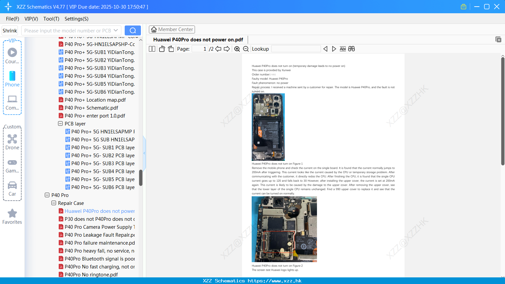Click the Lookup search field
Image resolution: width=505 pixels, height=284 pixels.
point(296,49)
